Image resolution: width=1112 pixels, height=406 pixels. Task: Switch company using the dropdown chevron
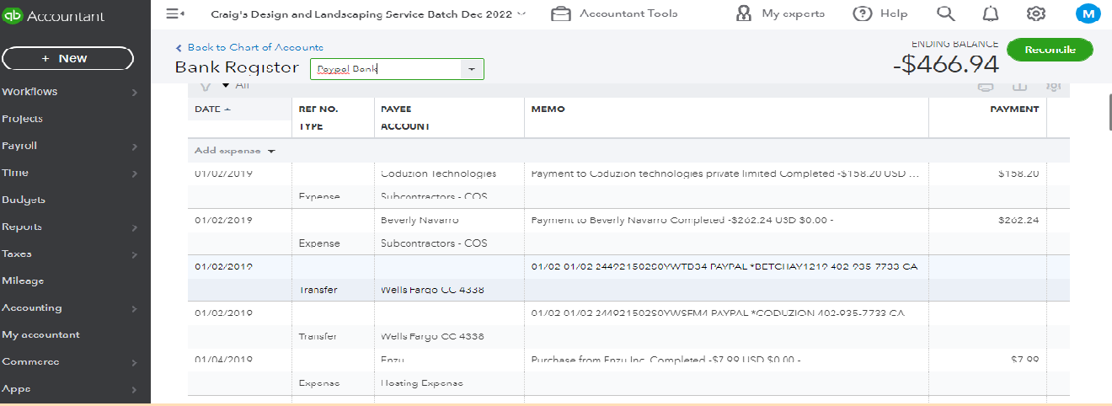(x=521, y=13)
